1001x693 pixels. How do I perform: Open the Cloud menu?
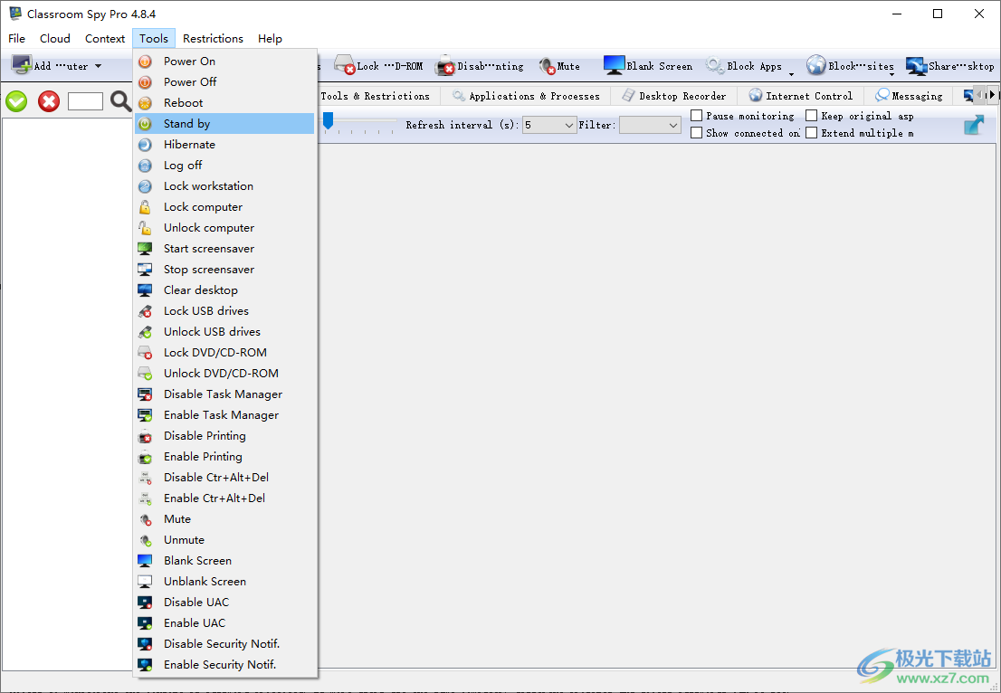click(55, 38)
